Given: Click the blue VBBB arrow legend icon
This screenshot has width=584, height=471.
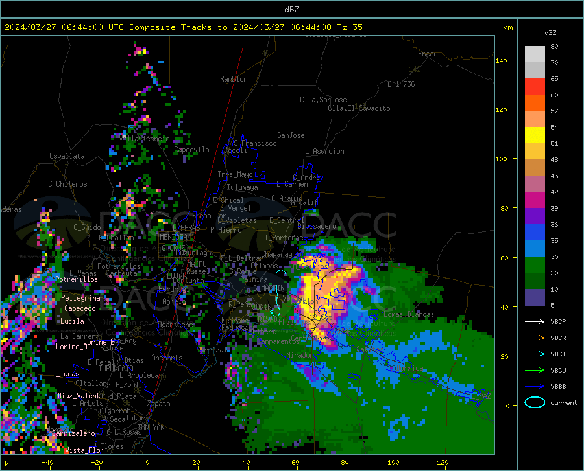Looking at the screenshot, I should tap(535, 387).
